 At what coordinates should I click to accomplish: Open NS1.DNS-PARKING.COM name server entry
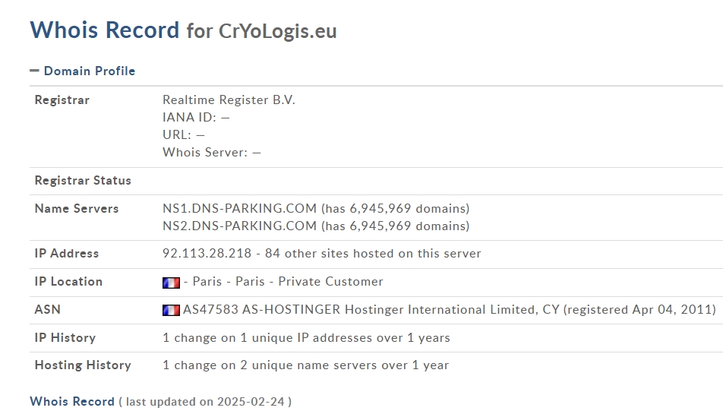coord(239,208)
